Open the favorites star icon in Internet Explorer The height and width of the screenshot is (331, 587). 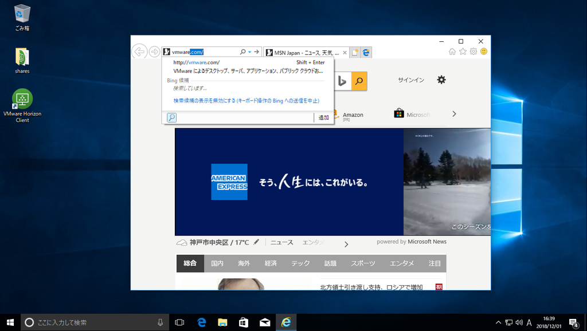(462, 51)
